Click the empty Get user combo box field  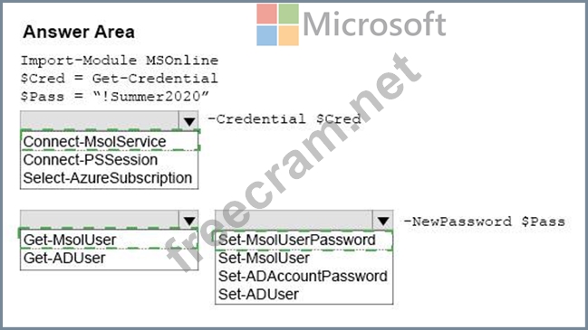pos(101,220)
